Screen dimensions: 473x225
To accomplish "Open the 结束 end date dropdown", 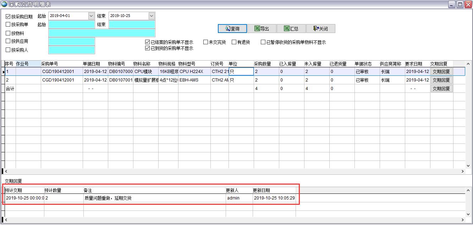I will (x=152, y=16).
